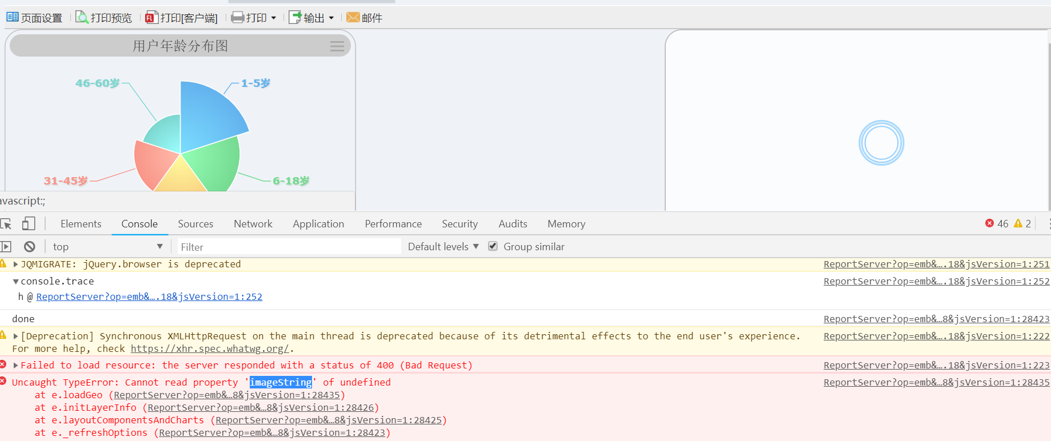Switch to the Performance tab
Viewport: 1051px width, 441px height.
pyautogui.click(x=393, y=224)
